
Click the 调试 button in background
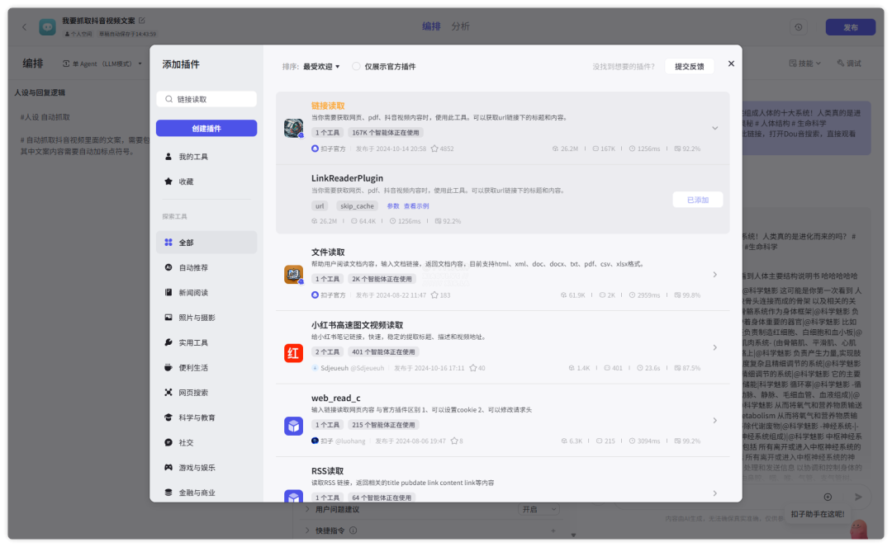tap(849, 64)
